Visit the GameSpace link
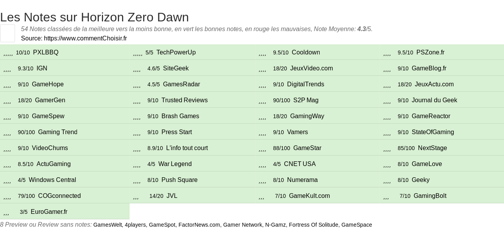This screenshot has height=229, width=504. coord(357,225)
